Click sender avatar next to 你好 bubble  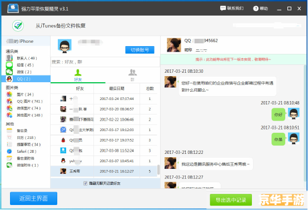294,114
